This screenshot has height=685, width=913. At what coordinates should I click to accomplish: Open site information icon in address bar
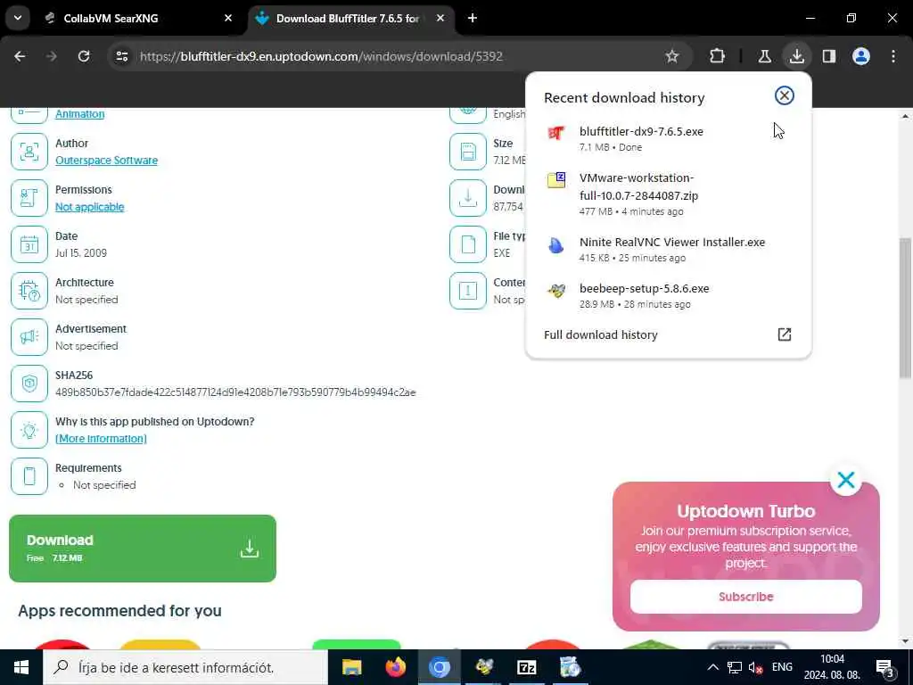click(122, 56)
